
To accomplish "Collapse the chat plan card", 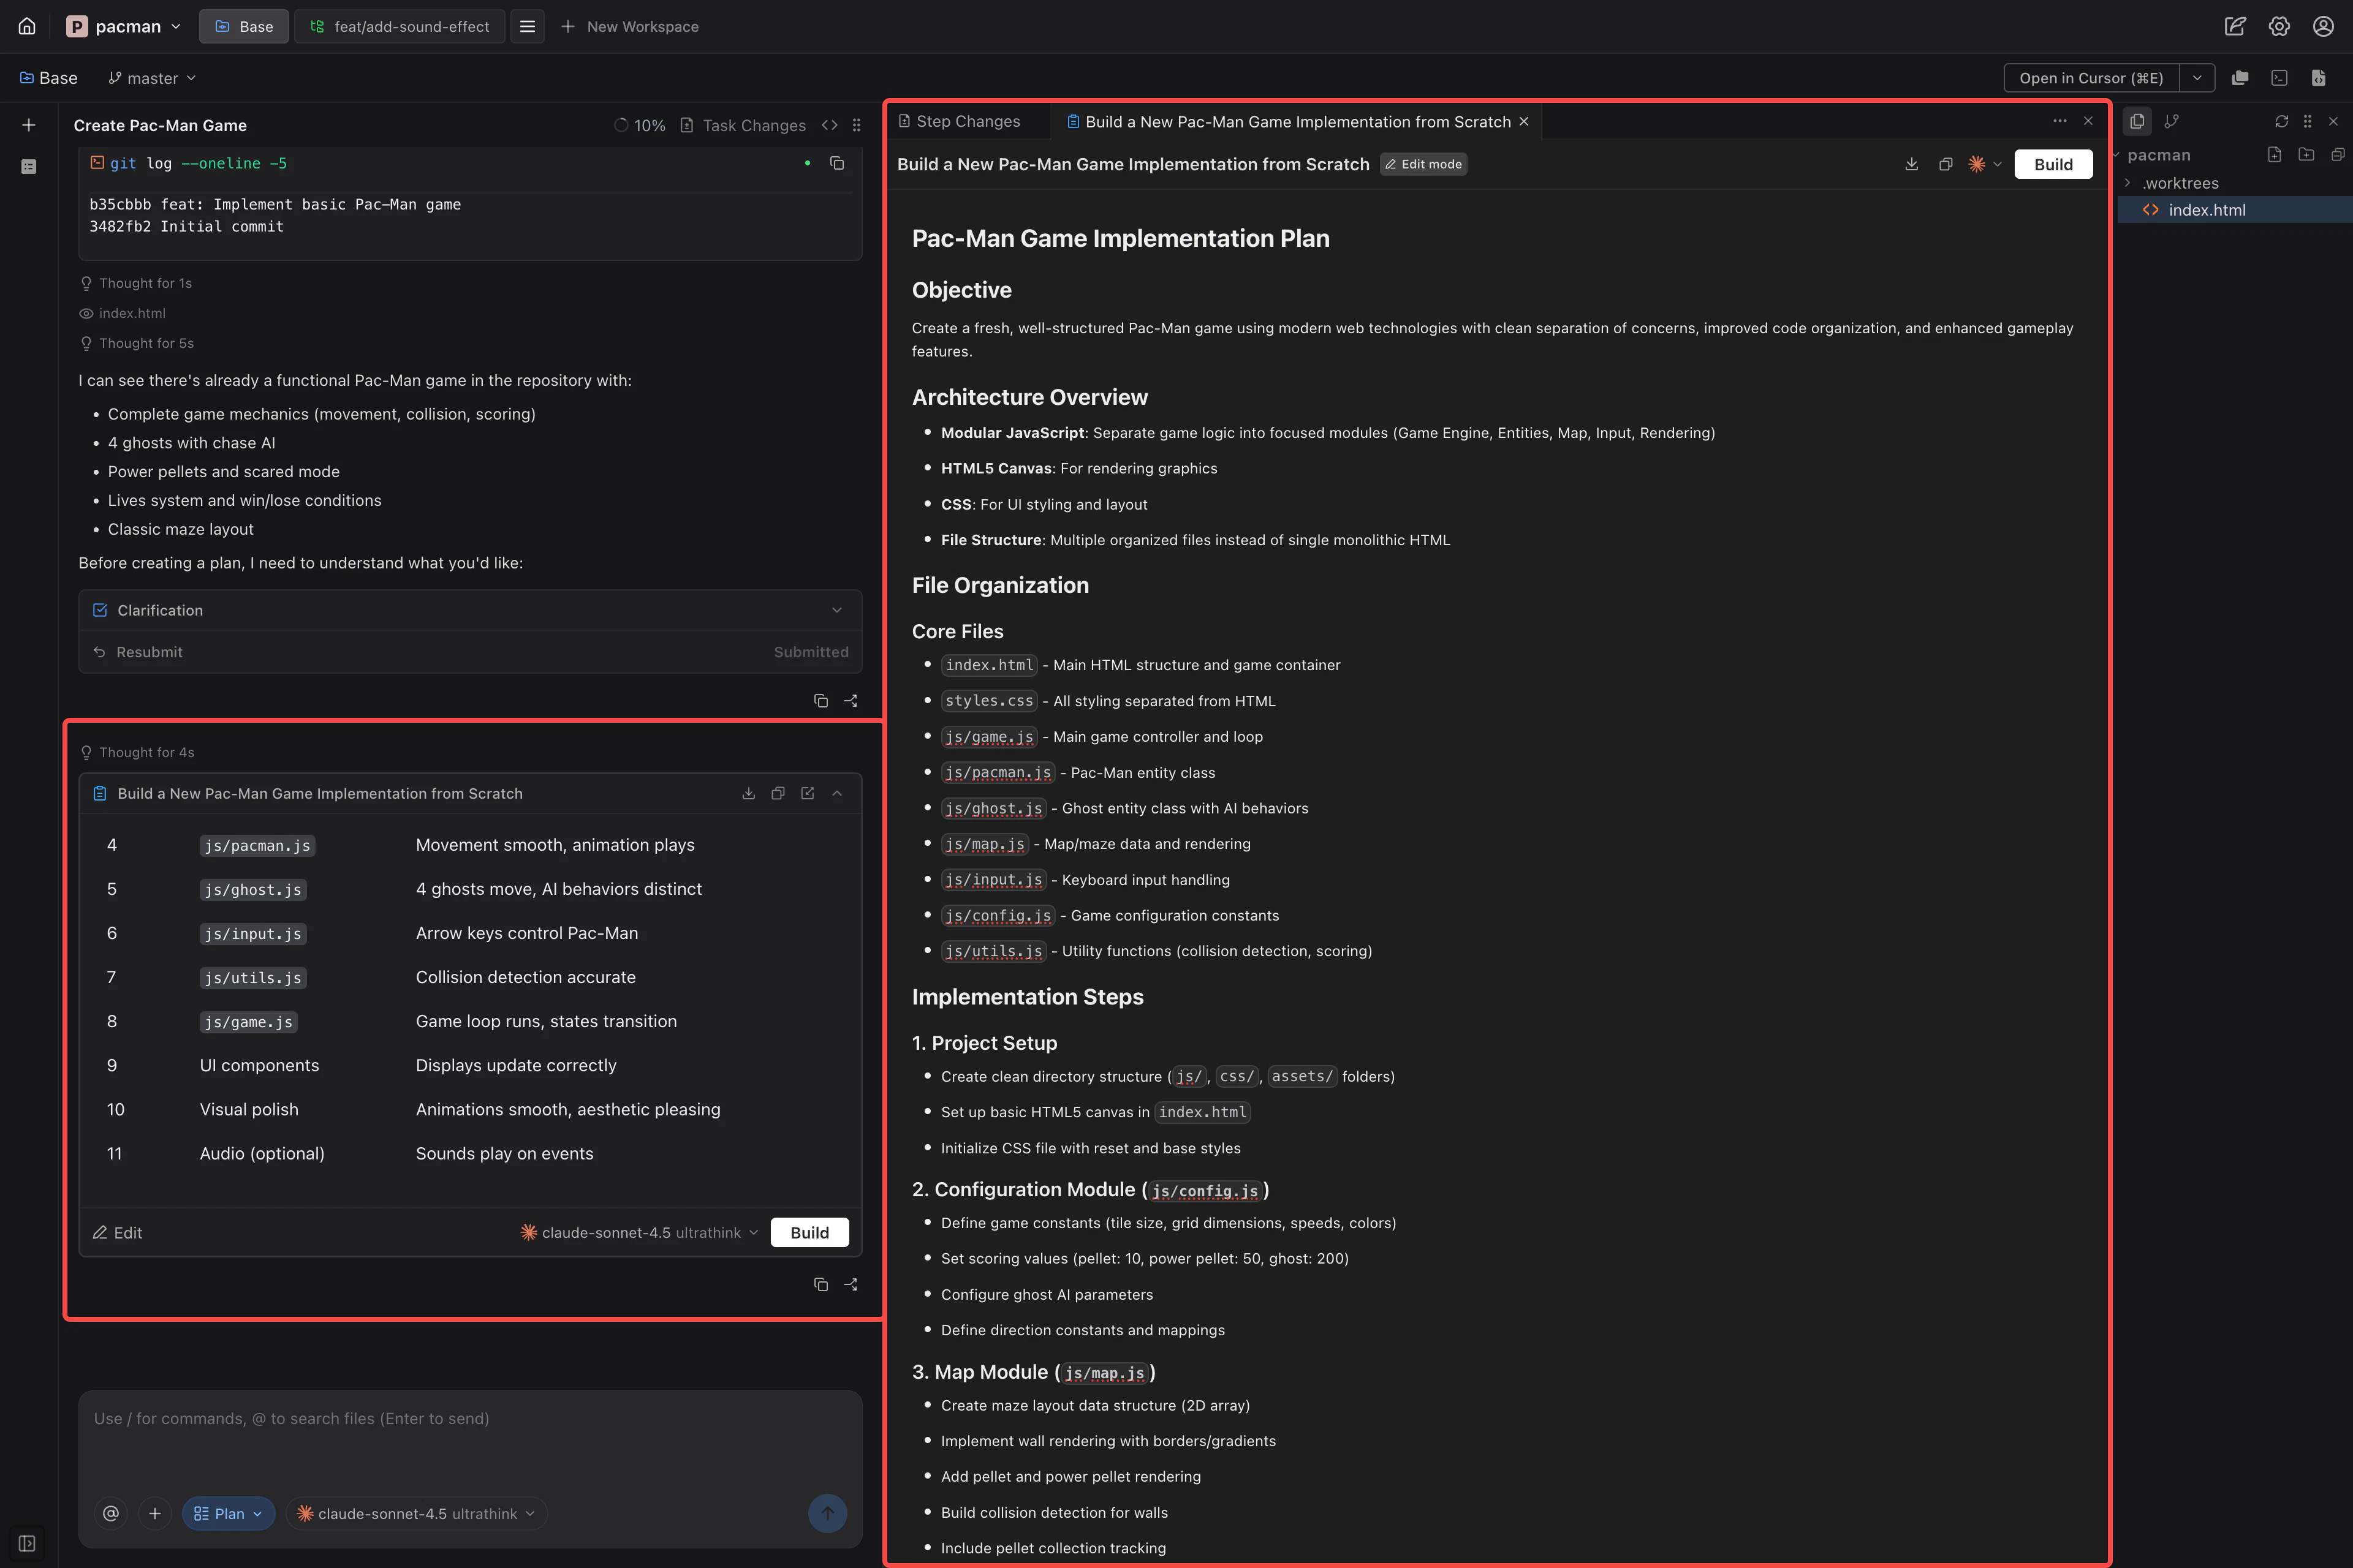I will 838,793.
